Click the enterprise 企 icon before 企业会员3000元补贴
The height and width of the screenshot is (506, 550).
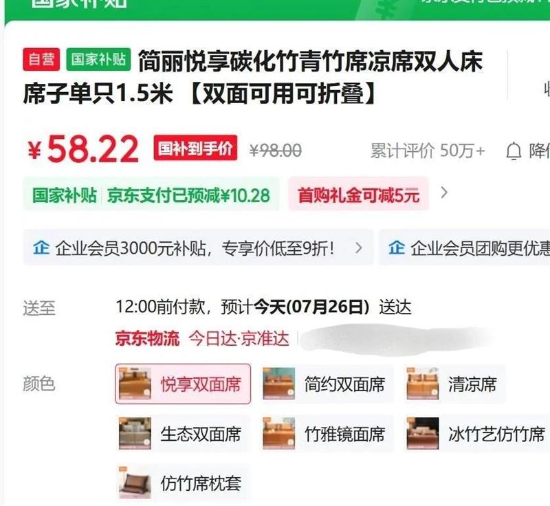pos(41,247)
